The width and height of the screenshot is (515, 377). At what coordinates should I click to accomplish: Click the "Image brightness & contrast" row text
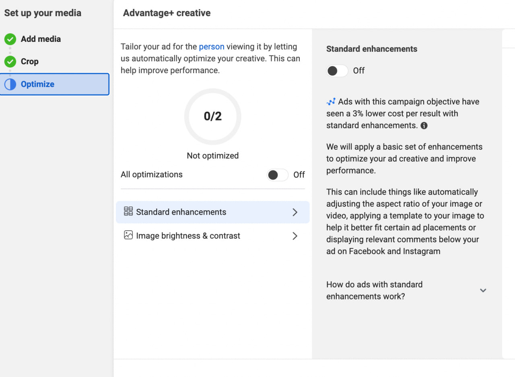click(188, 236)
